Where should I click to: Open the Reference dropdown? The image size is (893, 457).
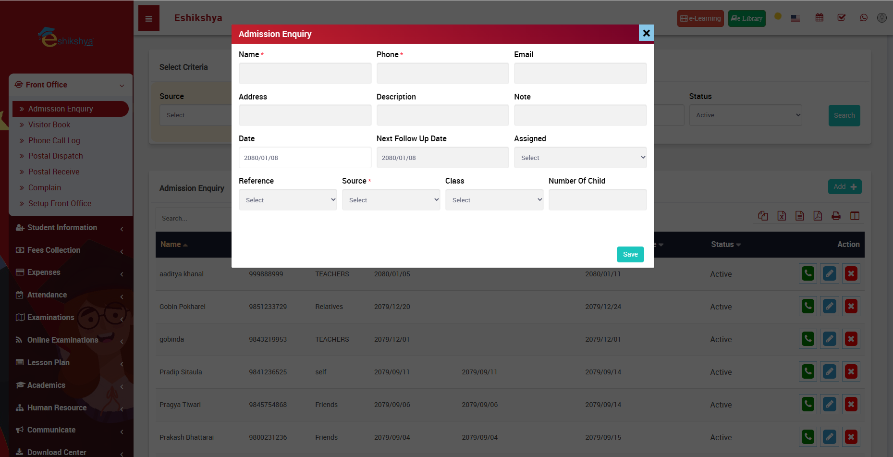pyautogui.click(x=288, y=200)
